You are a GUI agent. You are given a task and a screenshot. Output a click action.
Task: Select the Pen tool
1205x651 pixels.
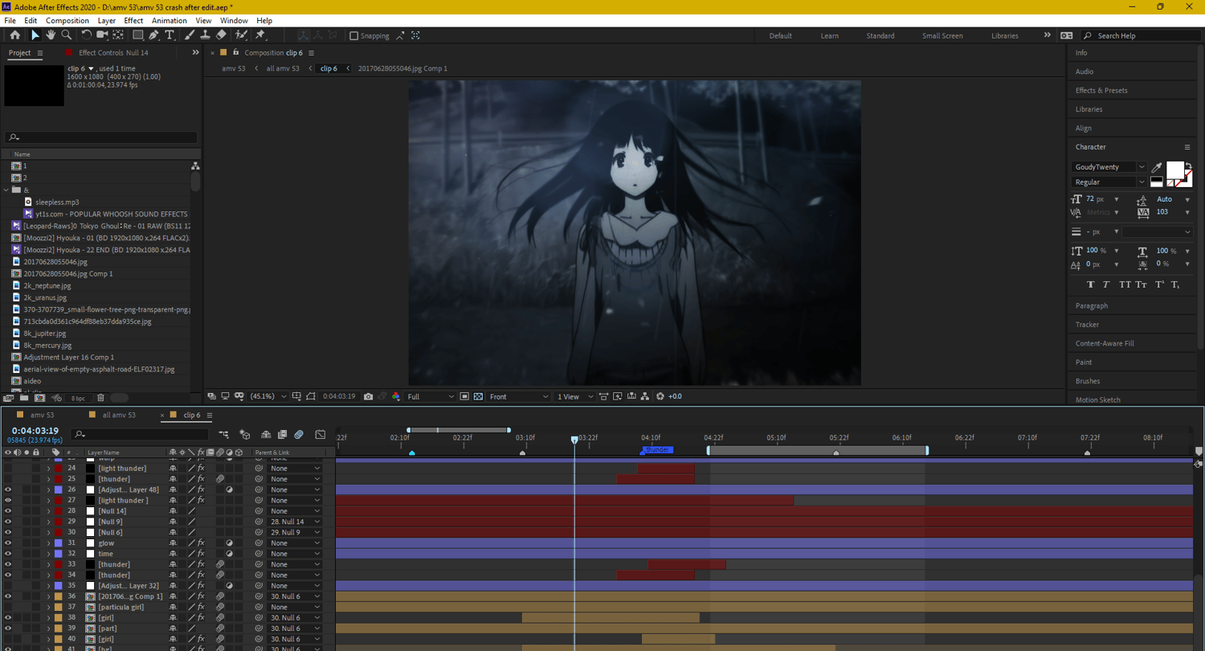tap(153, 35)
